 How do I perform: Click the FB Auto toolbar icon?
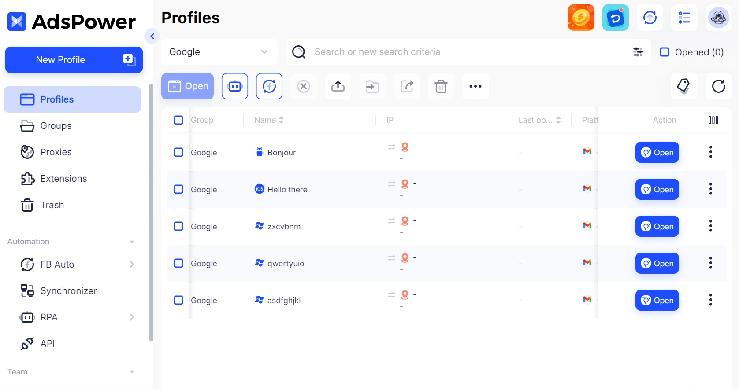coord(269,86)
